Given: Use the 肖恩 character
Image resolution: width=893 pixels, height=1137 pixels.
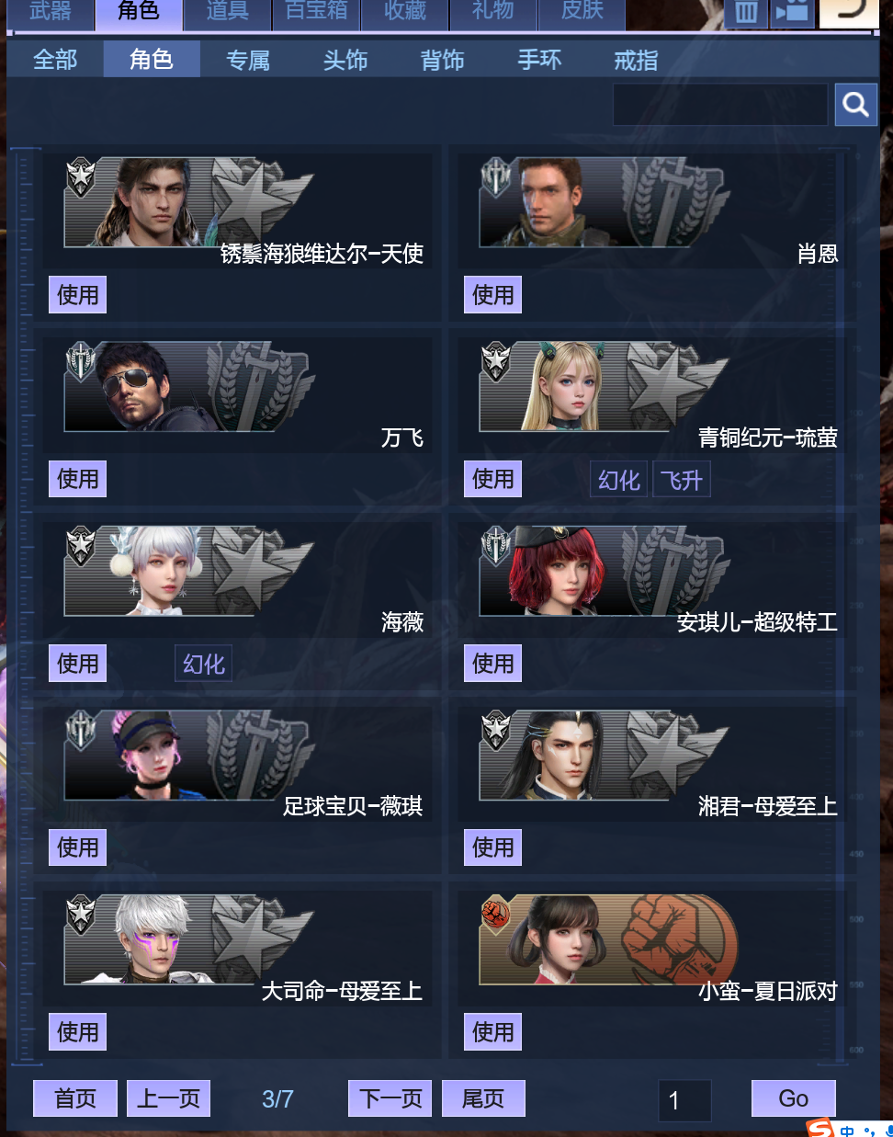Looking at the screenshot, I should click(492, 295).
